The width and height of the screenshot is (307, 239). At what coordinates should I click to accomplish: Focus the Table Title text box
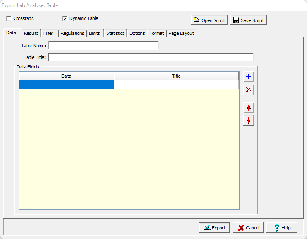click(151, 57)
